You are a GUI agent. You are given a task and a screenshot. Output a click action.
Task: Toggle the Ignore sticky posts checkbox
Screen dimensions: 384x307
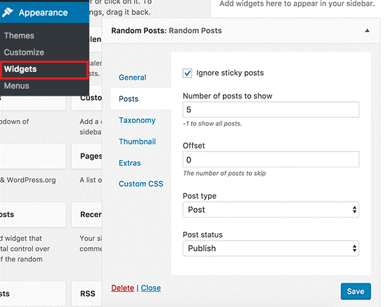coord(187,73)
